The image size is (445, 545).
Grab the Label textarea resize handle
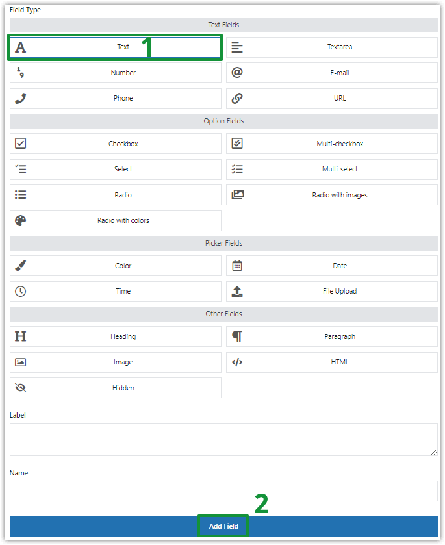tap(434, 452)
